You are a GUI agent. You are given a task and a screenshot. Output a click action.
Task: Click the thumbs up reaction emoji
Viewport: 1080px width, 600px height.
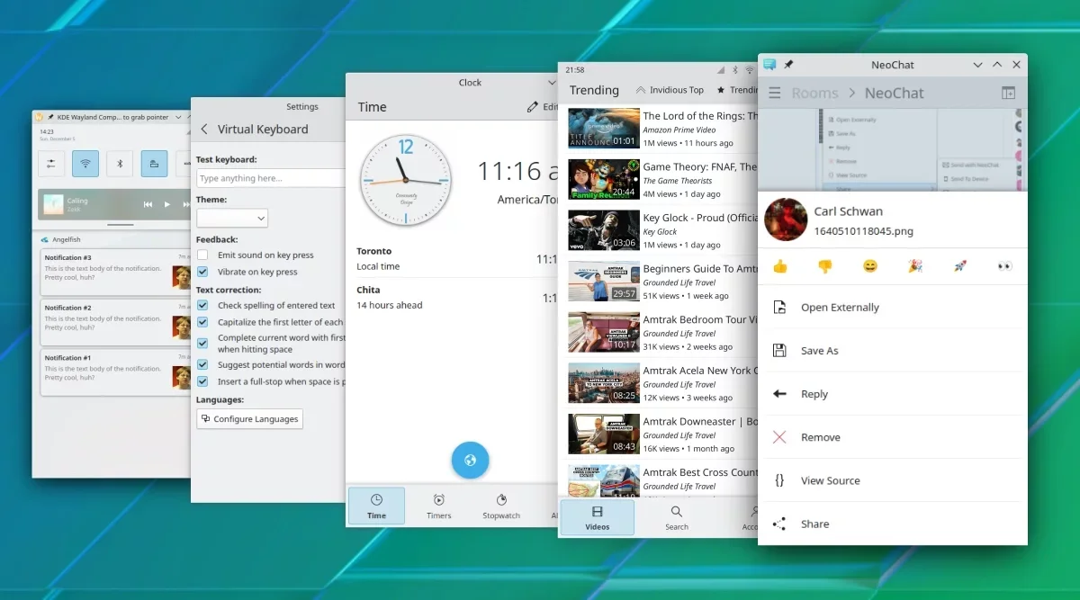779,266
